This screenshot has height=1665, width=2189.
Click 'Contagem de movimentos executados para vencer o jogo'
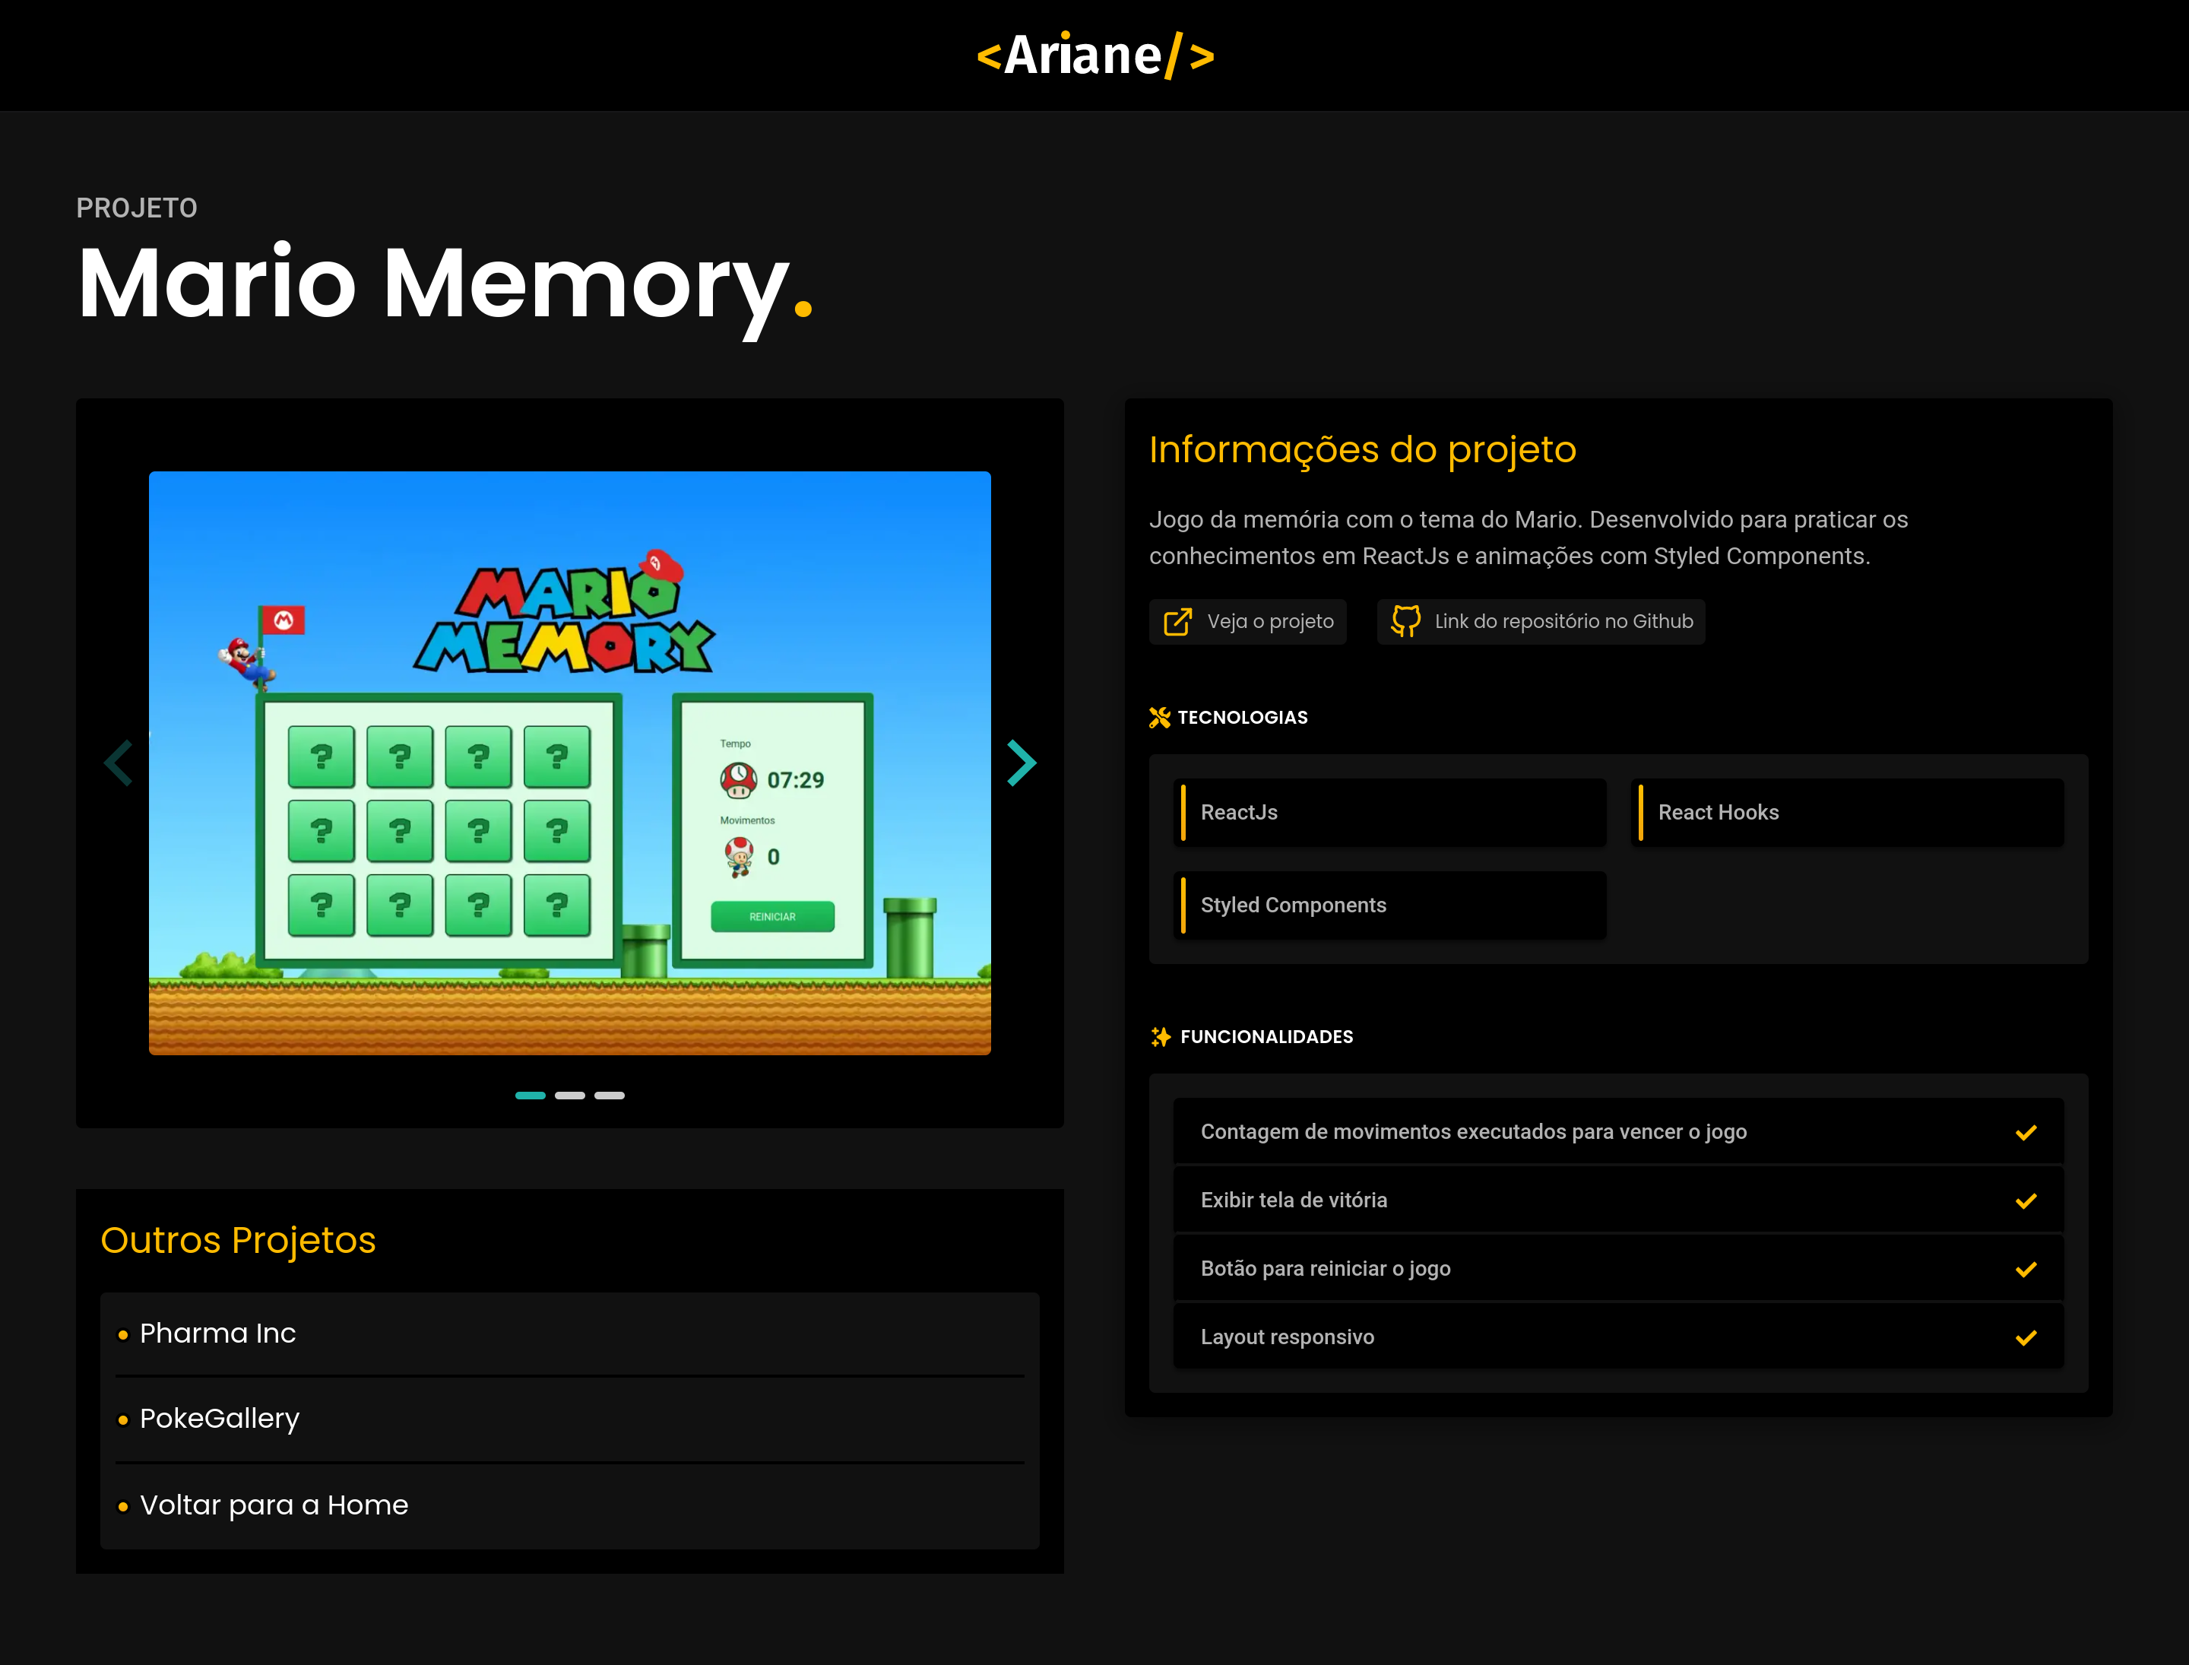1474,1132
